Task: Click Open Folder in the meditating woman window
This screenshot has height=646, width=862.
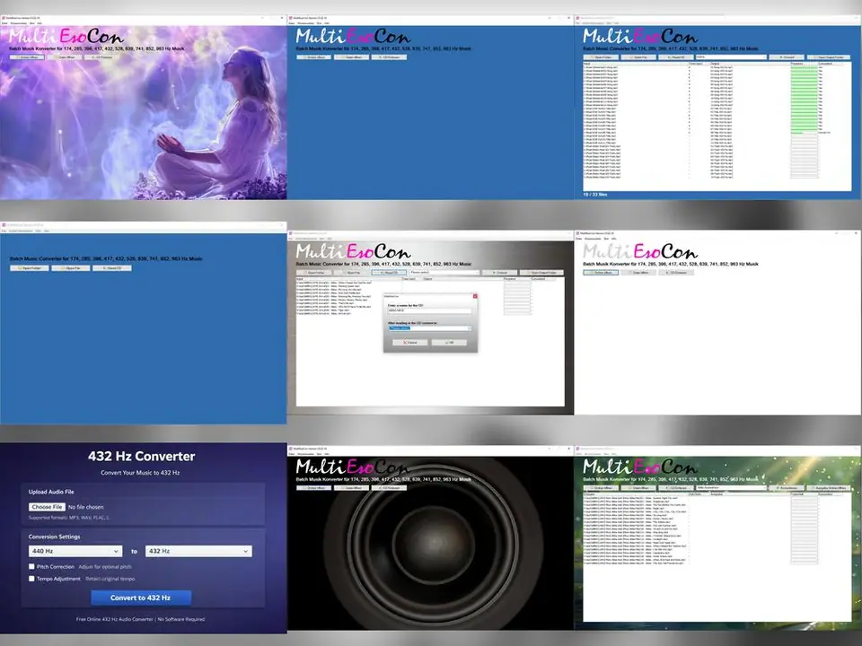Action: coord(27,57)
